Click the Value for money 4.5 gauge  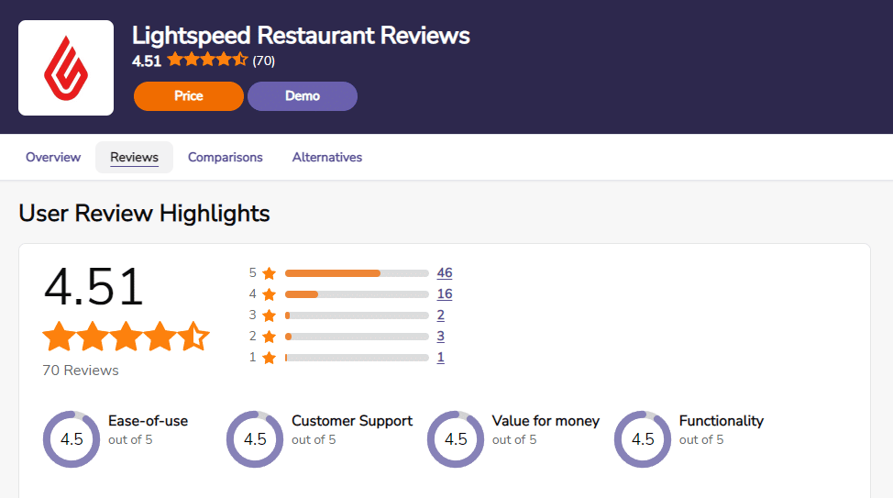(456, 439)
